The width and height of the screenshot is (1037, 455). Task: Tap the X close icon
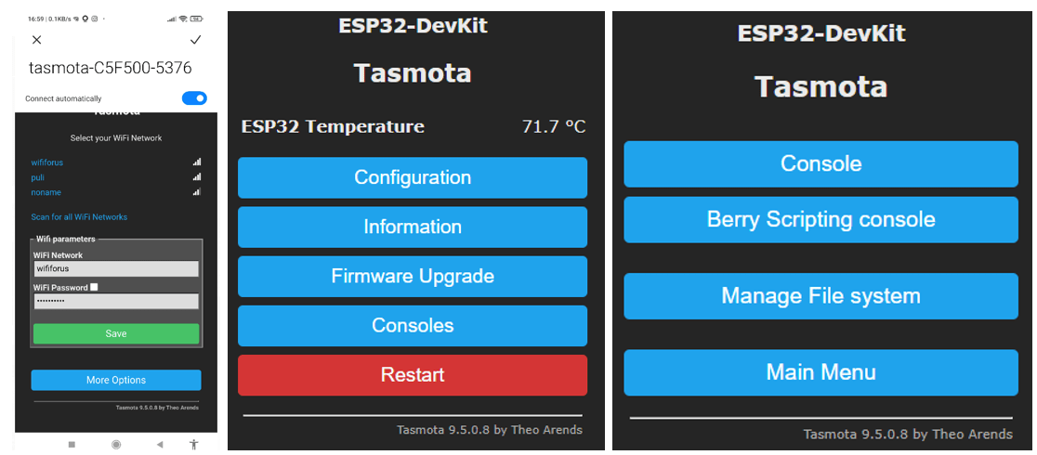pos(37,40)
